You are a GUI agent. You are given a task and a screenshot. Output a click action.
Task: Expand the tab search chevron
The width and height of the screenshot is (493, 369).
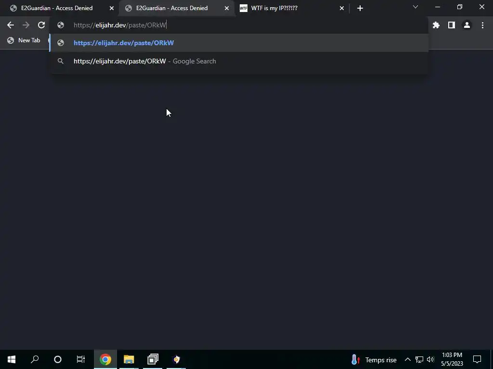[415, 7]
